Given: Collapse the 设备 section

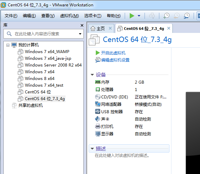Looking at the screenshot, I should click(x=92, y=75).
